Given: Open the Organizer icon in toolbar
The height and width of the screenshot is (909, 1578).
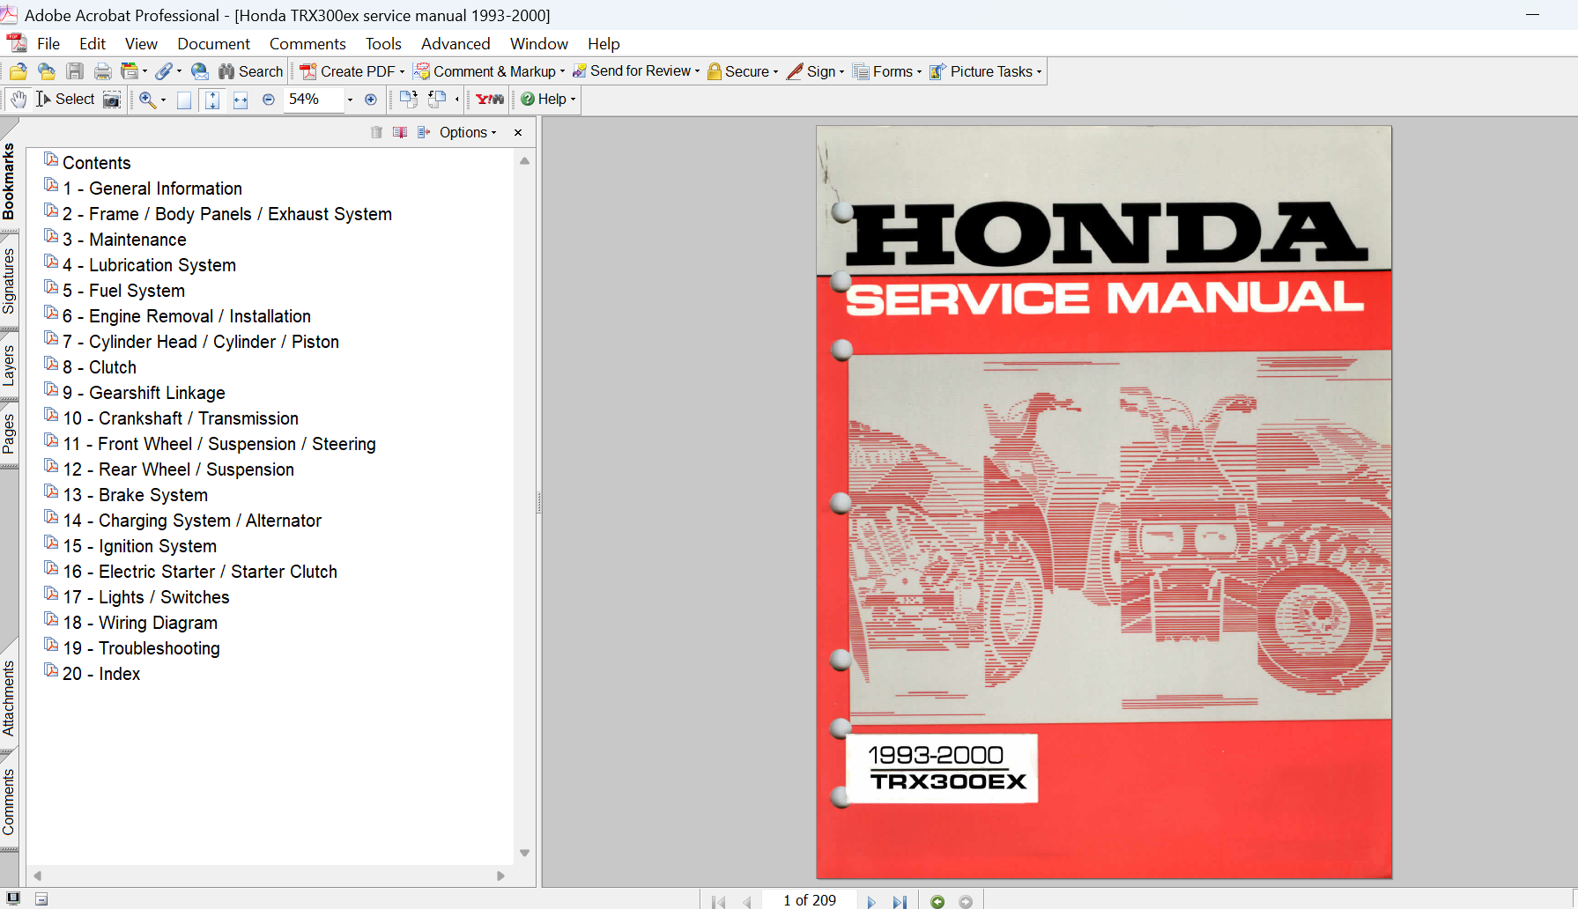Looking at the screenshot, I should coord(130,71).
